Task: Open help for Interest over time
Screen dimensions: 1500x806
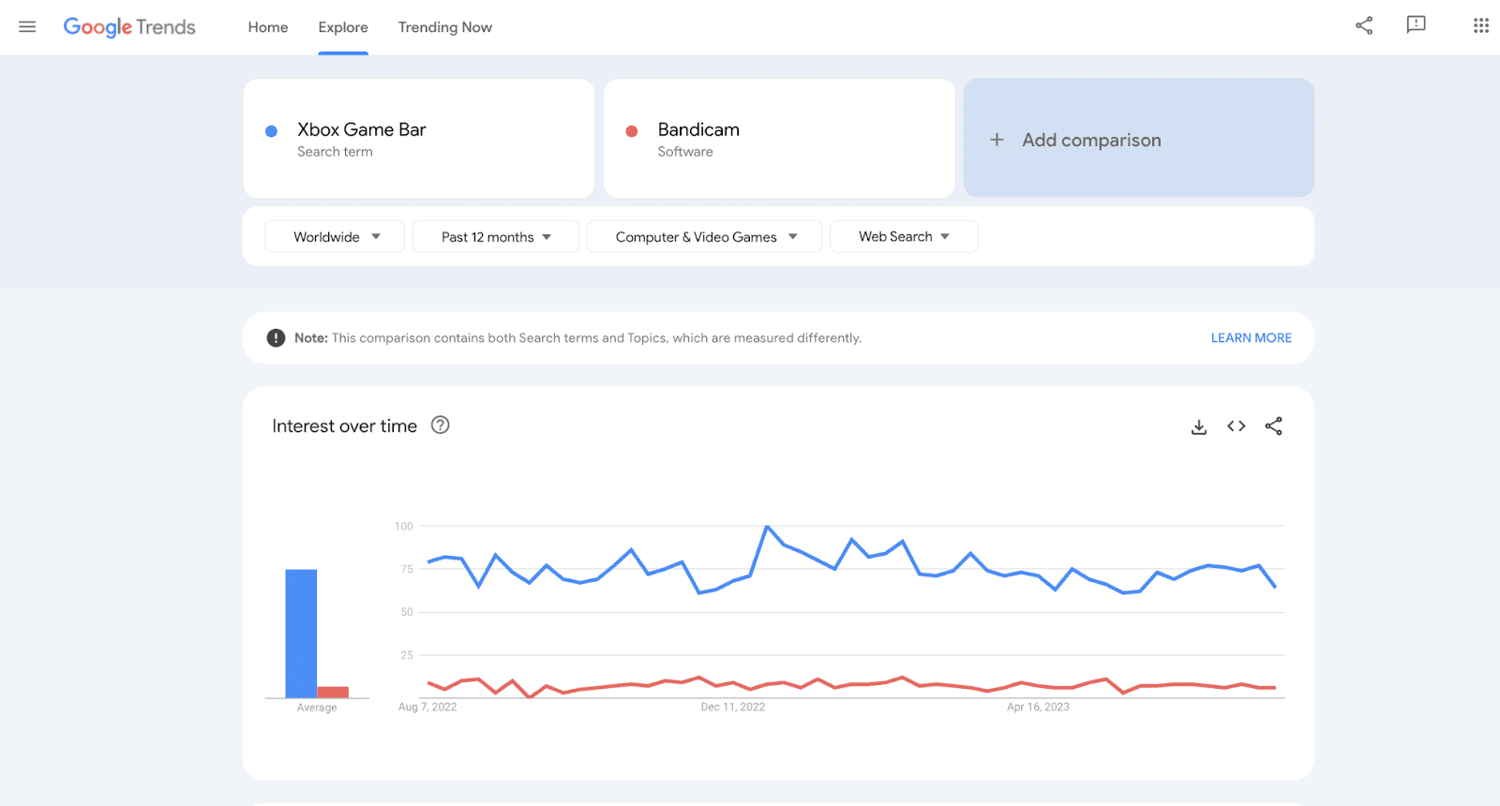Action: click(x=440, y=425)
